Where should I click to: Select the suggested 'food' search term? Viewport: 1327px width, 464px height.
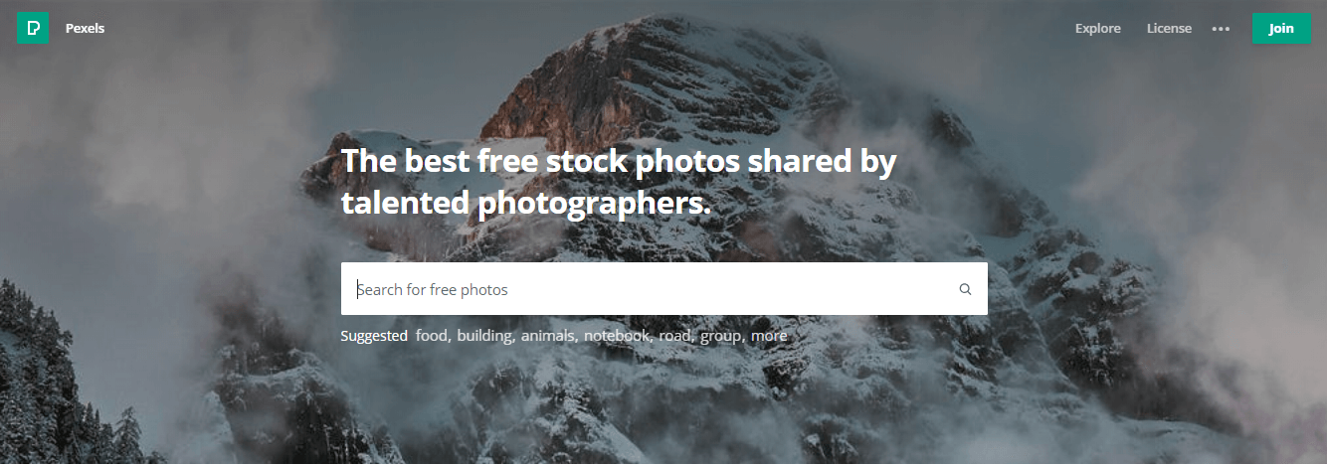pyautogui.click(x=432, y=336)
